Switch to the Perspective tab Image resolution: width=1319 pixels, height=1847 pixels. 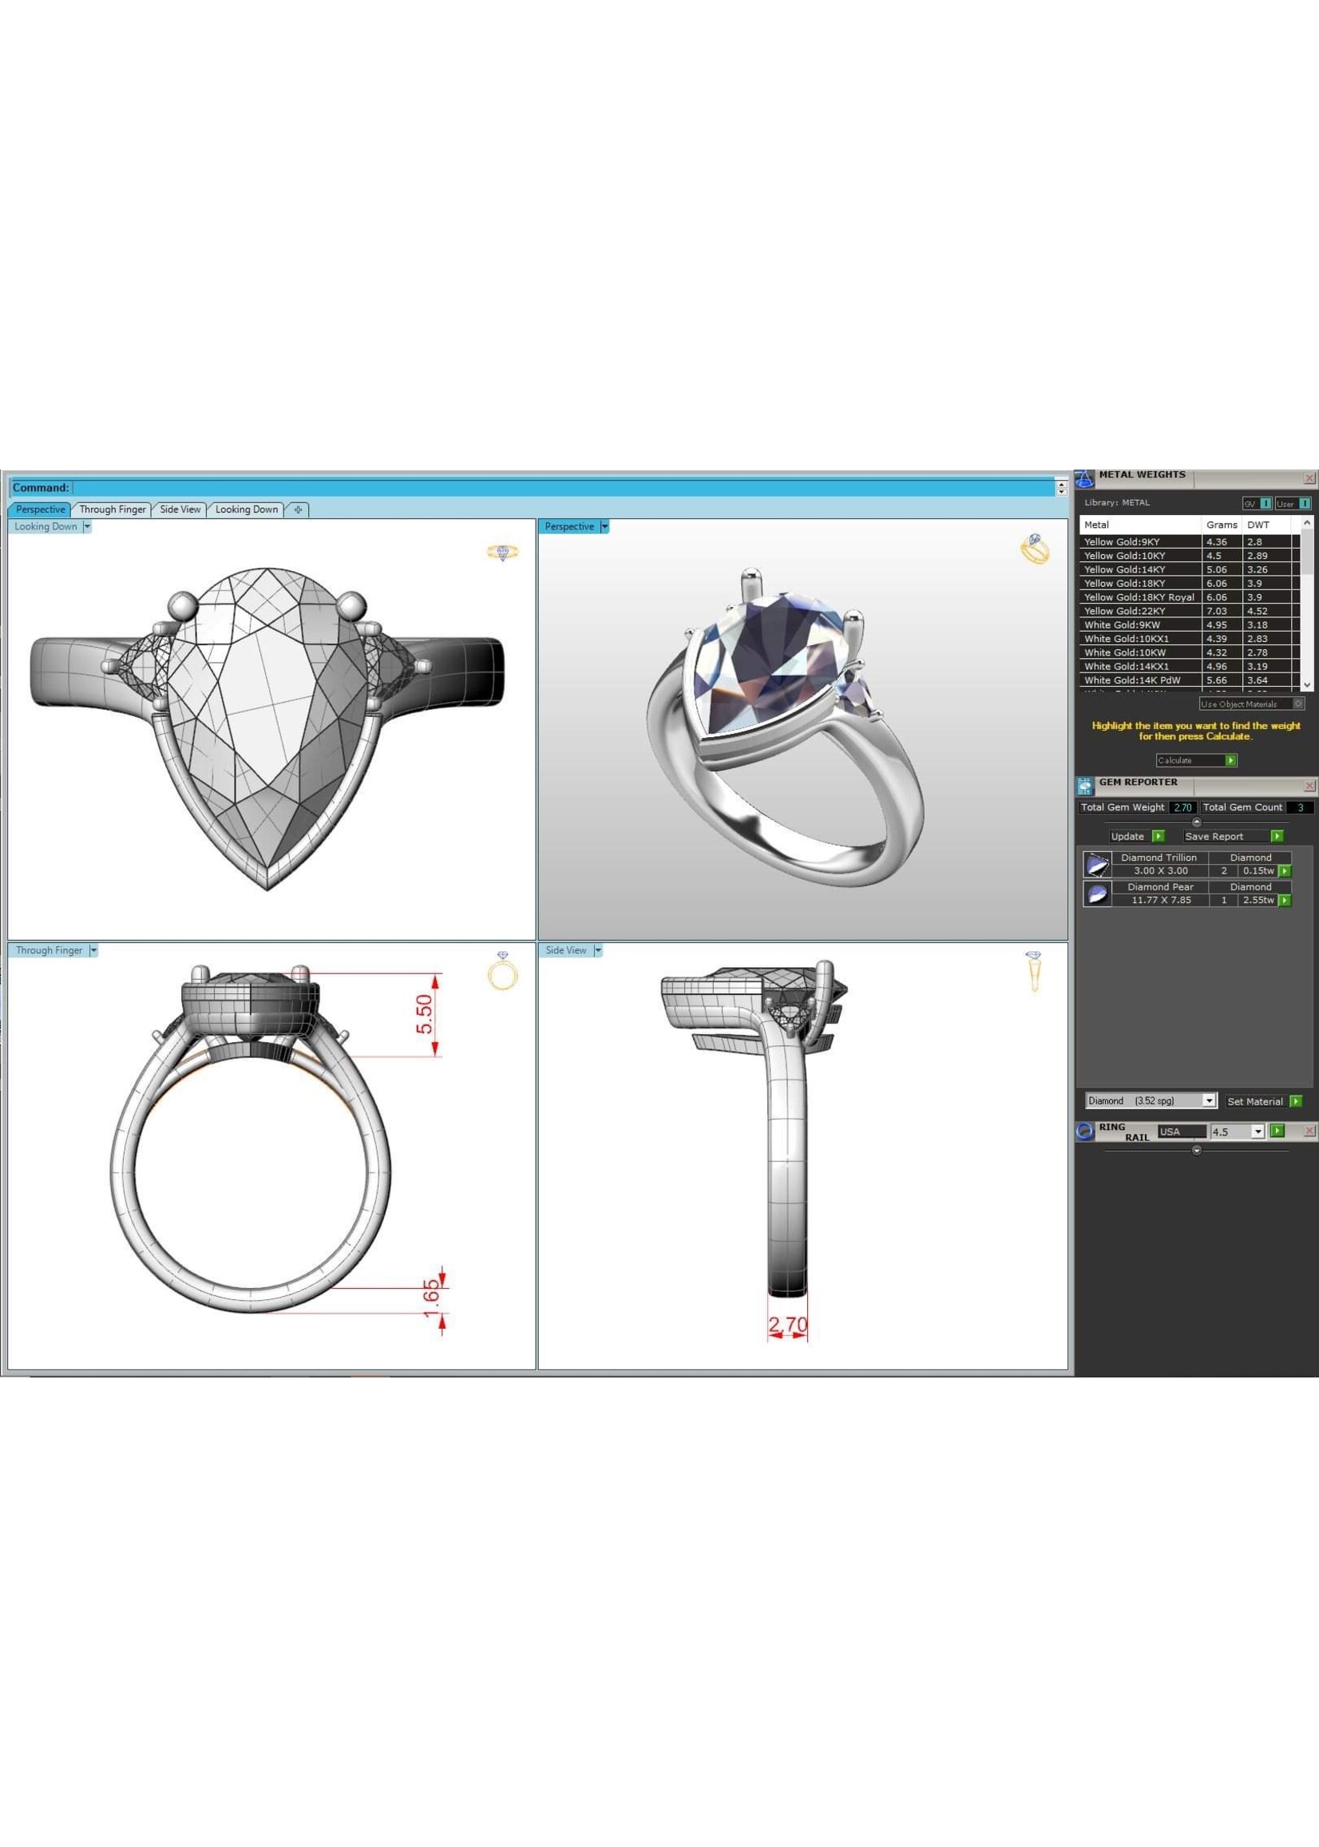[x=41, y=509]
